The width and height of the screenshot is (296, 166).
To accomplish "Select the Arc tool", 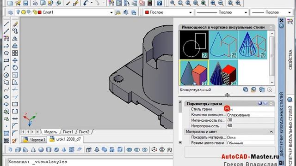I will coord(6,68).
